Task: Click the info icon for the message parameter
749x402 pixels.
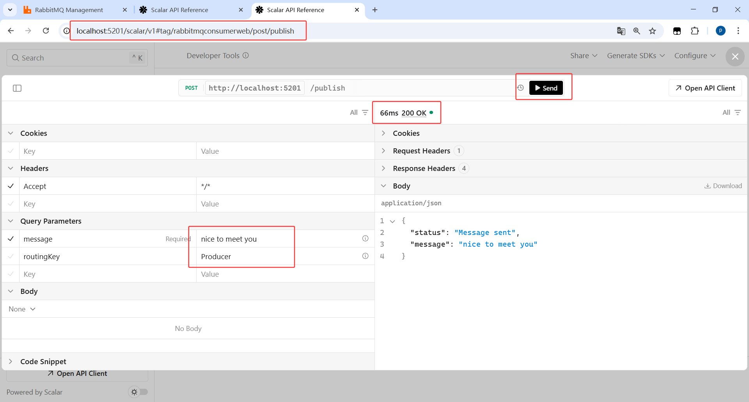Action: [x=365, y=238]
